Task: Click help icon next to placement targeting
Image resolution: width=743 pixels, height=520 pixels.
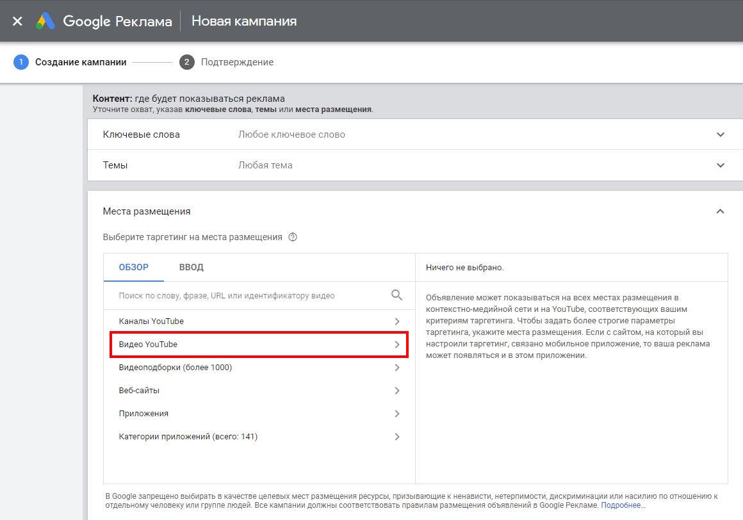Action: (x=293, y=237)
